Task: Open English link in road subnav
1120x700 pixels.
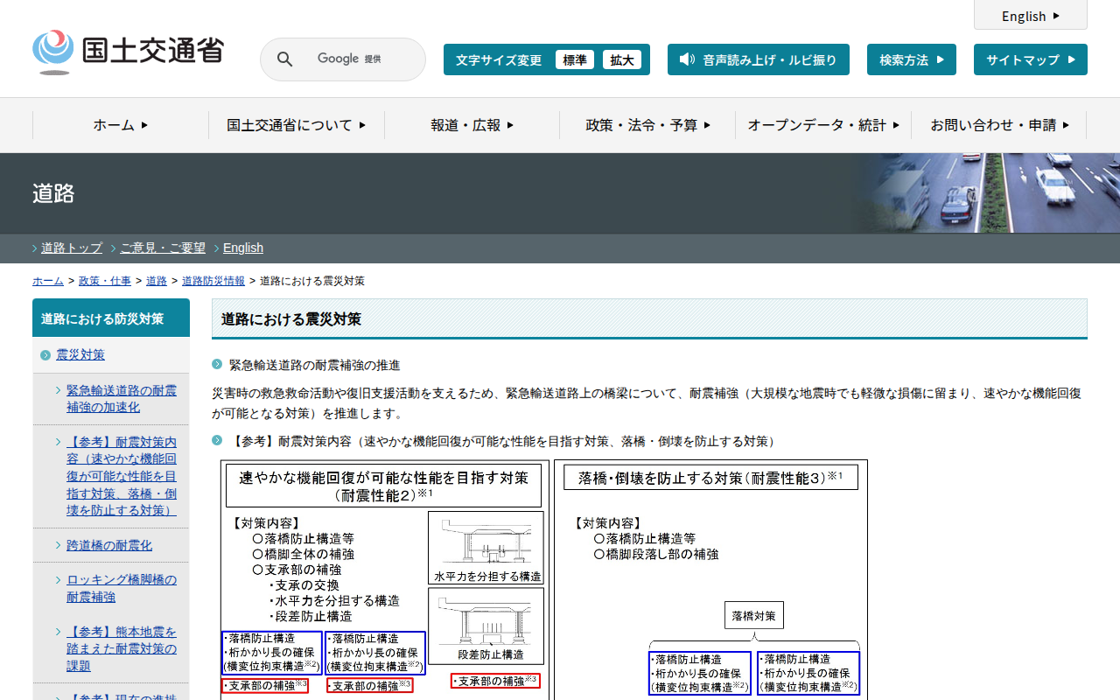Action: 243,248
